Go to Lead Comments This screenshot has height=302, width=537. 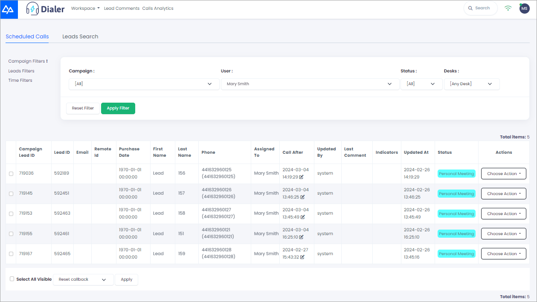[122, 8]
